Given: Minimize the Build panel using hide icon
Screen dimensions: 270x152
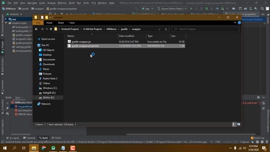Looking at the screenshot, I should click(264, 98).
